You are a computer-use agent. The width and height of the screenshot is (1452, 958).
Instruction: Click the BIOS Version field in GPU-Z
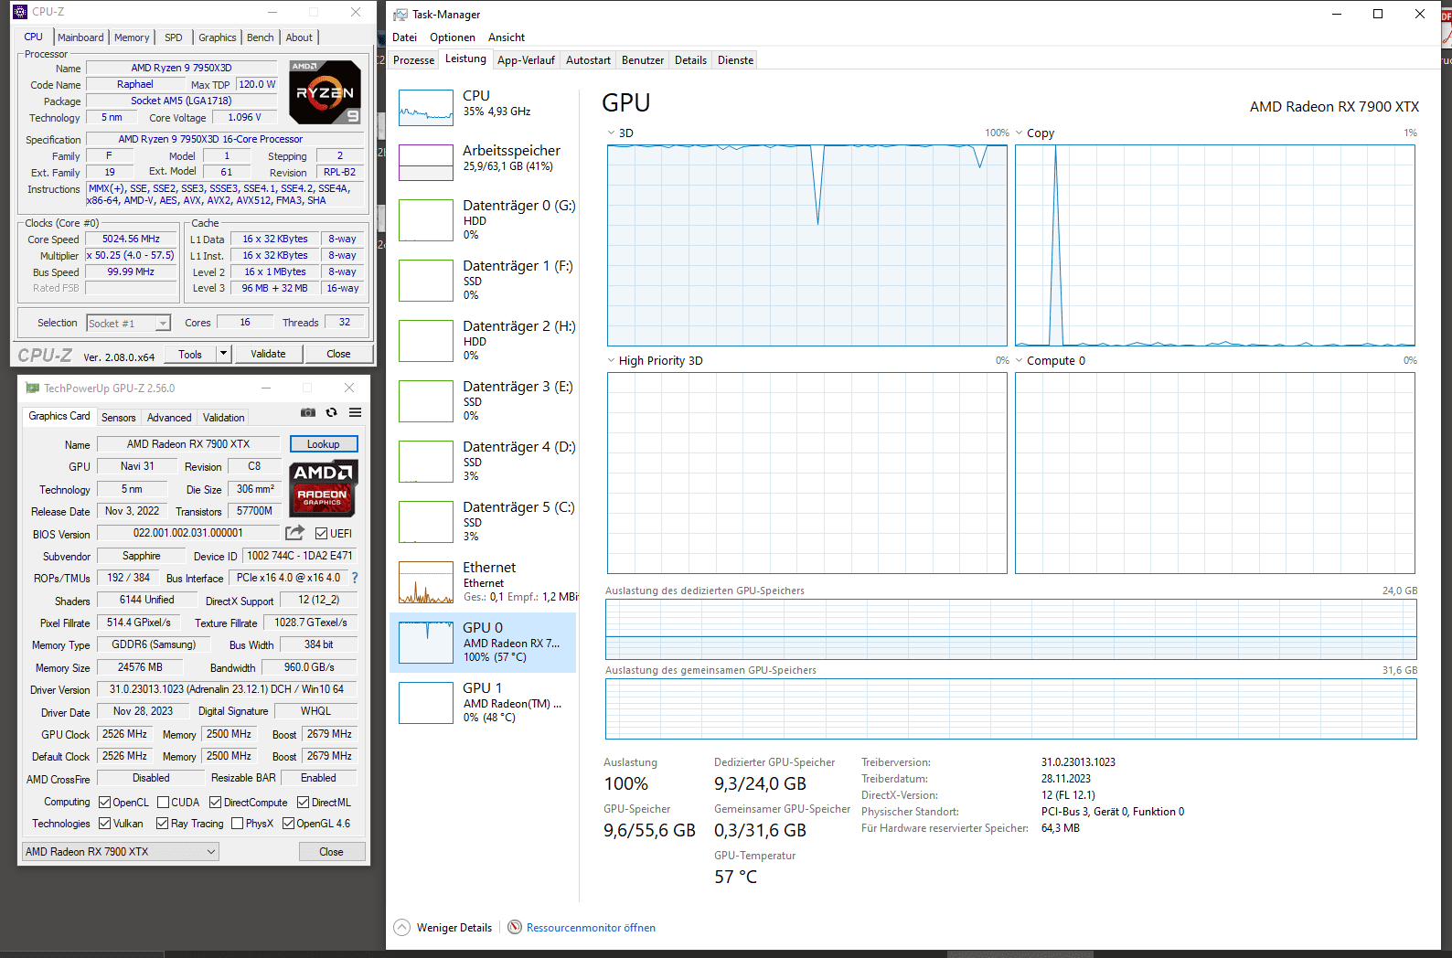click(188, 533)
